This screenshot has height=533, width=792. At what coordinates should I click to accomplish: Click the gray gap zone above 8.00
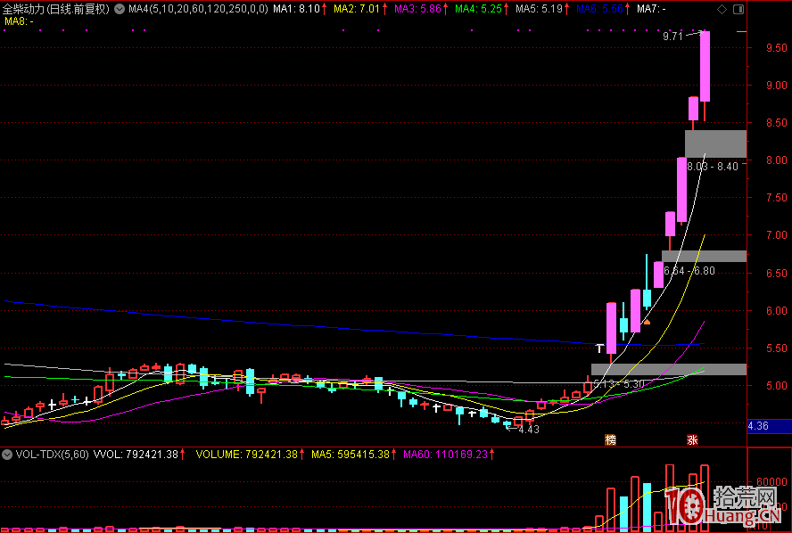click(x=715, y=143)
